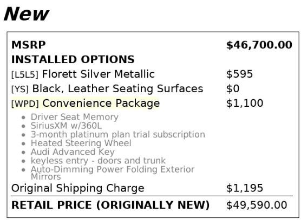Select the MSRP label

click(28, 45)
